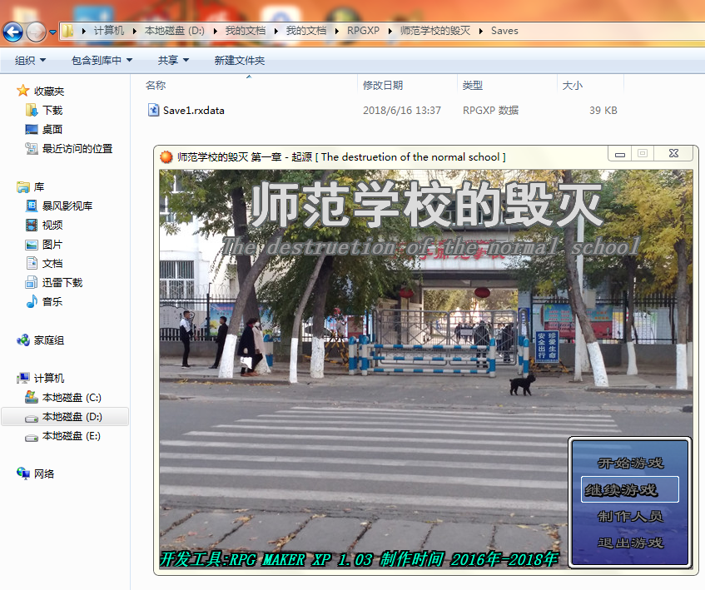The image size is (705, 590).
Task: Click the 类型 column header
Action: pyautogui.click(x=473, y=86)
